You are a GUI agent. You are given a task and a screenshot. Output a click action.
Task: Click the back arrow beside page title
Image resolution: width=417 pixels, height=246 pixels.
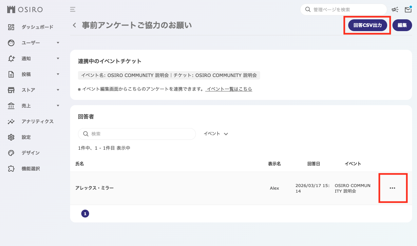point(74,25)
